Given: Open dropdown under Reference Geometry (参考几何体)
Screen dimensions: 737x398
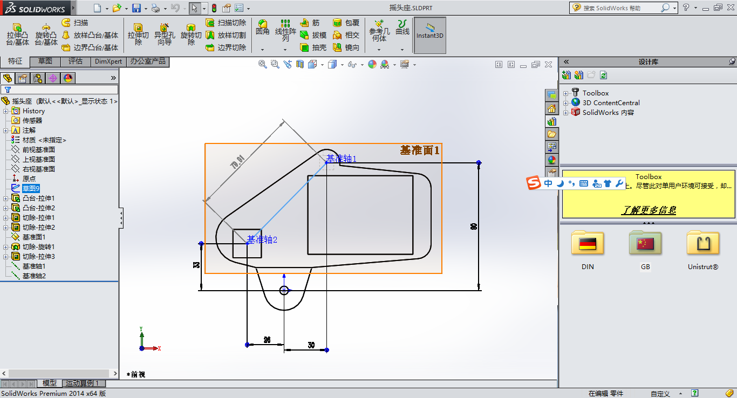Looking at the screenshot, I should pos(379,50).
